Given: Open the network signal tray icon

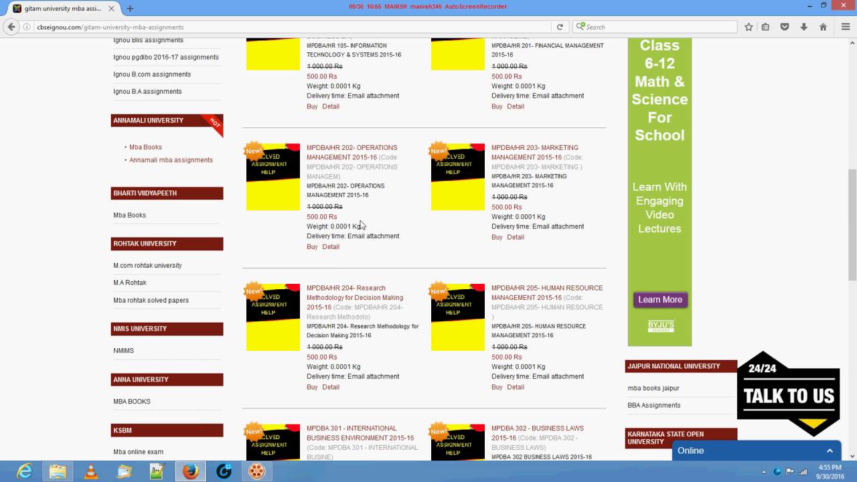Looking at the screenshot, I should click(803, 471).
